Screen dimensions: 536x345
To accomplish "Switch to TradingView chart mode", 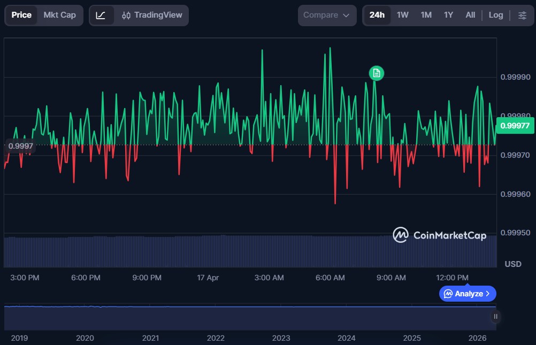I will click(x=152, y=15).
